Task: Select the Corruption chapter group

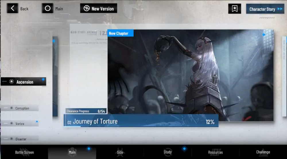Action: click(20, 108)
